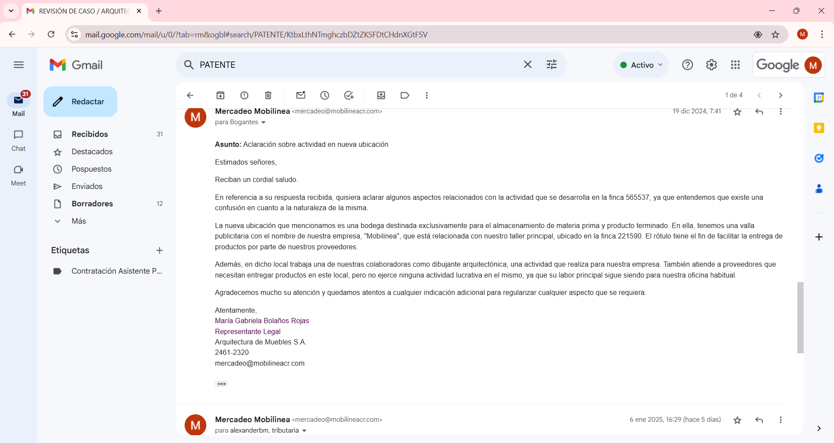Toggle the main menu hamburger
This screenshot has height=443, width=834.
(18, 65)
